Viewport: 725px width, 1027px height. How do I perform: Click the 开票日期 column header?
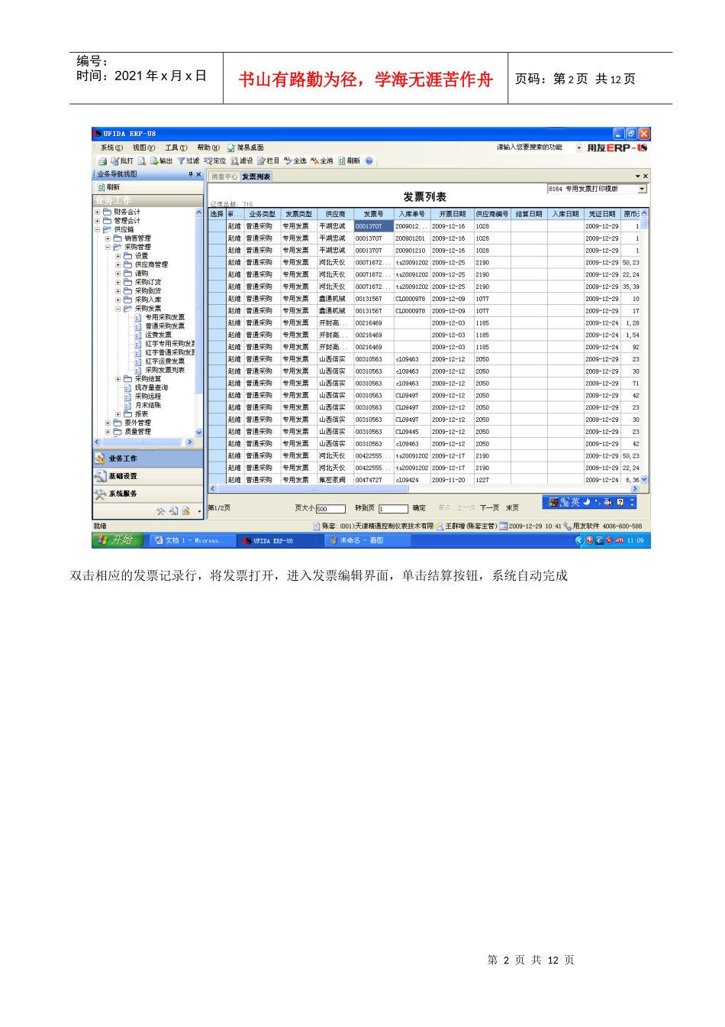point(452,214)
